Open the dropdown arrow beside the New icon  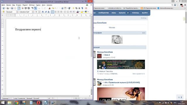click(6, 8)
